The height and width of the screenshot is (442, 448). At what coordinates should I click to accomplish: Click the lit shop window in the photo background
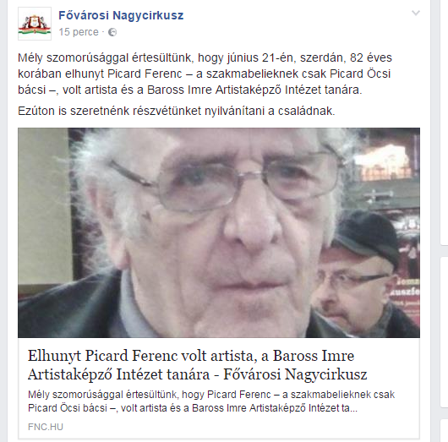click(x=381, y=161)
